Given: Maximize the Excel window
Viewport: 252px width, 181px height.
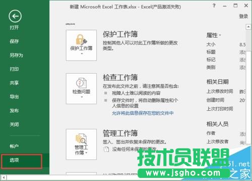Looking at the screenshot, I should (x=235, y=6).
